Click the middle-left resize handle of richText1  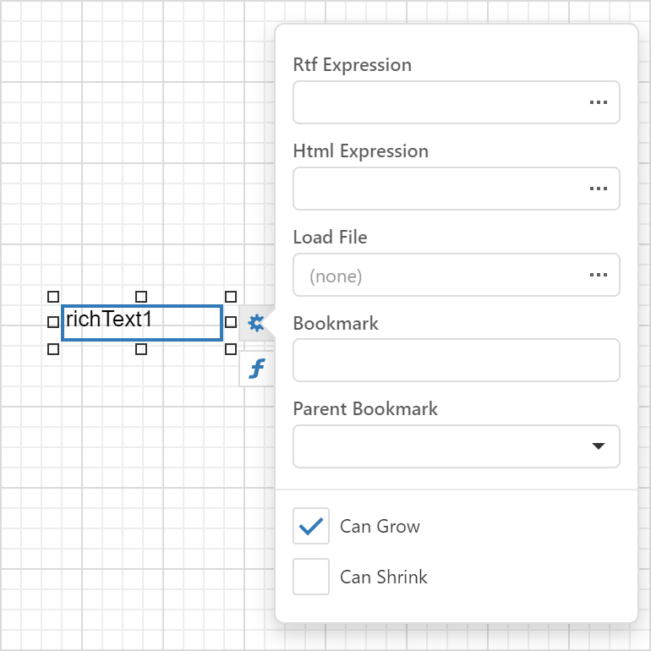tap(53, 322)
